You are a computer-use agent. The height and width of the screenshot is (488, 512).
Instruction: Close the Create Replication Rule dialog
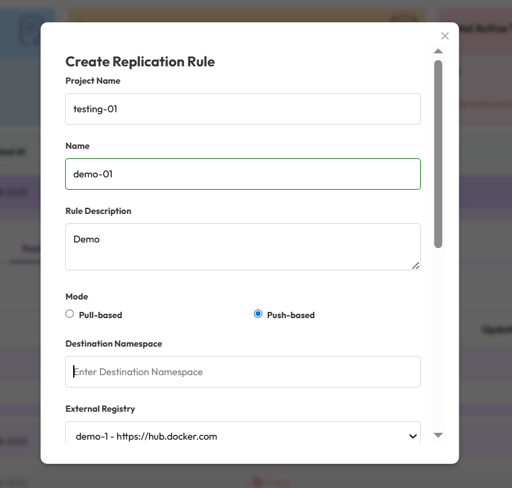pos(444,36)
